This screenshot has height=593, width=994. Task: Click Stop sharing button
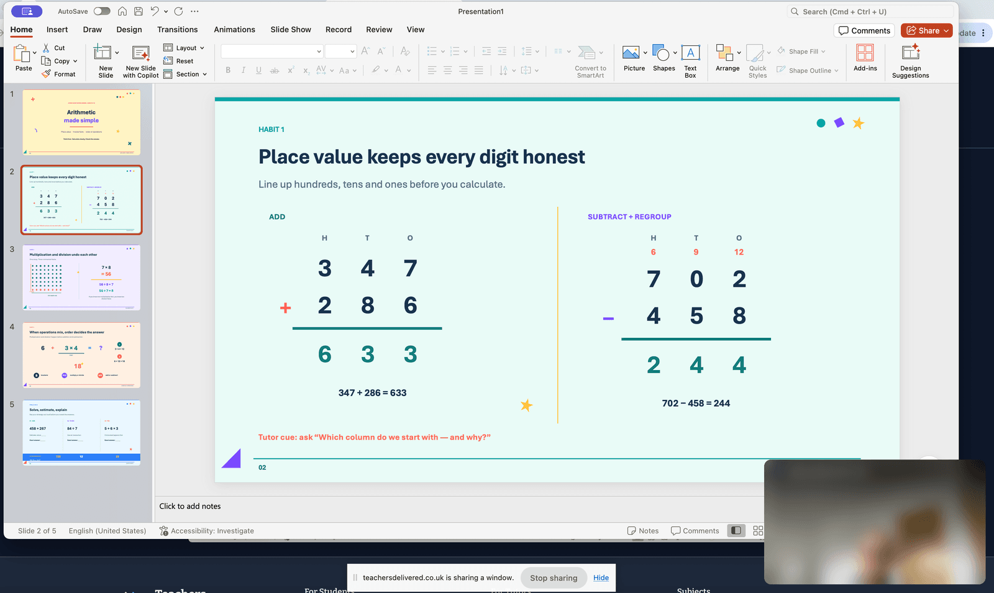coord(554,577)
